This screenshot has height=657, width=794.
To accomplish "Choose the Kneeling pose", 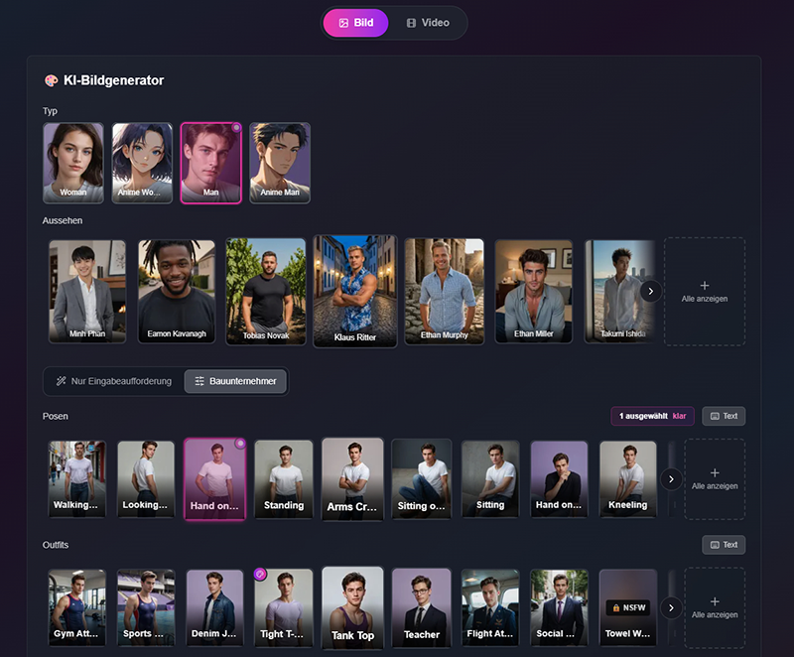I will 628,478.
